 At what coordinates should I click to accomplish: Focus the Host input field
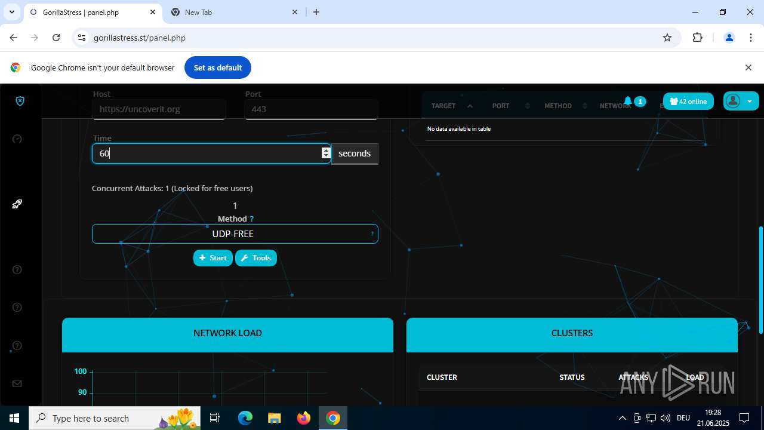(x=159, y=109)
